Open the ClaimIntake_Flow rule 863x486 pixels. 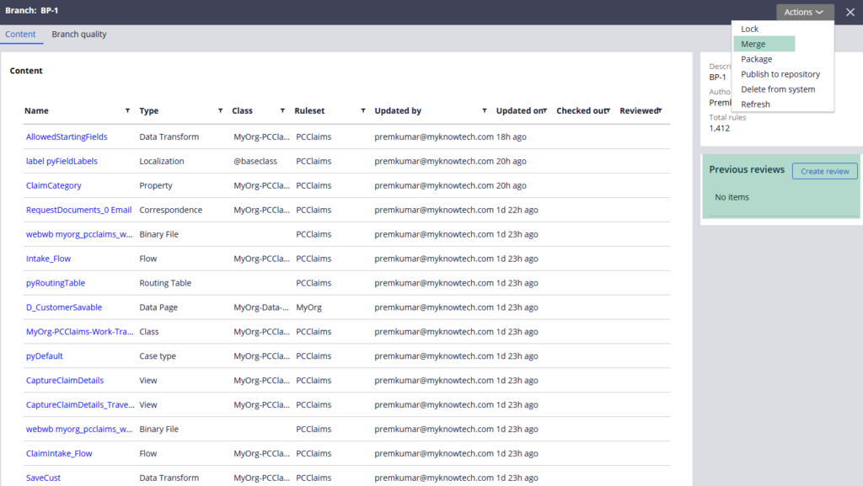click(59, 453)
